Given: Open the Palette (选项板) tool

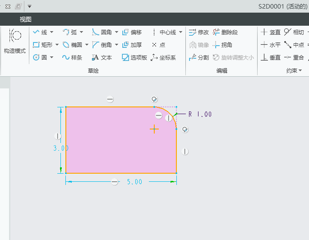Looking at the screenshot, I should (x=134, y=58).
